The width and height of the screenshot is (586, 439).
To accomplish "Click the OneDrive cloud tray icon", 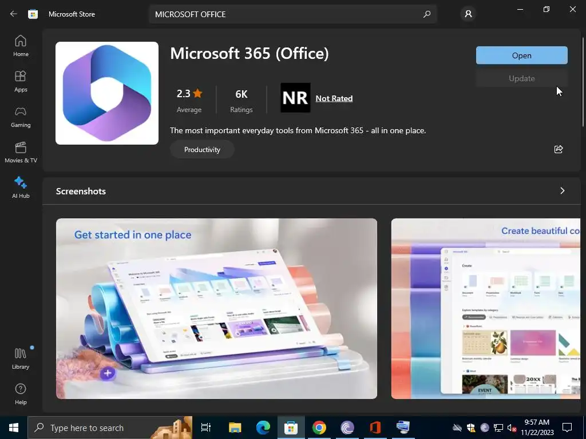I will (x=457, y=428).
